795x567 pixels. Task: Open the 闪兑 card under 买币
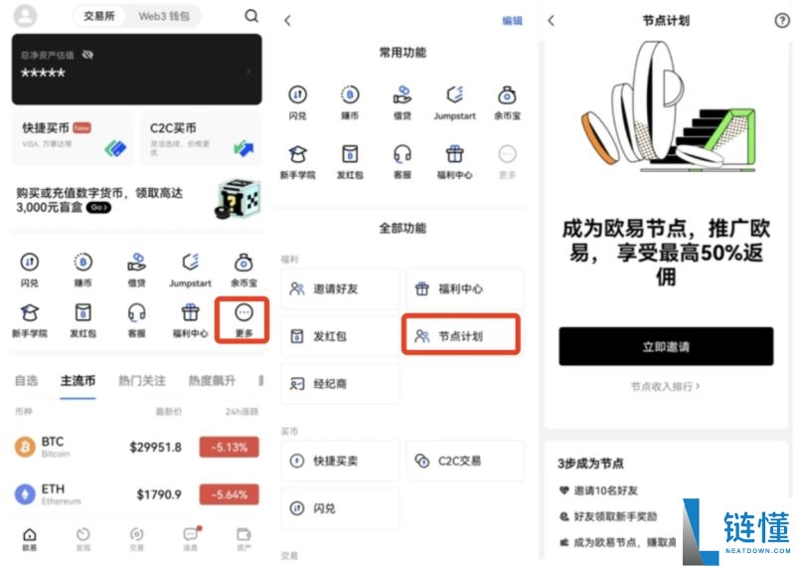(x=340, y=508)
